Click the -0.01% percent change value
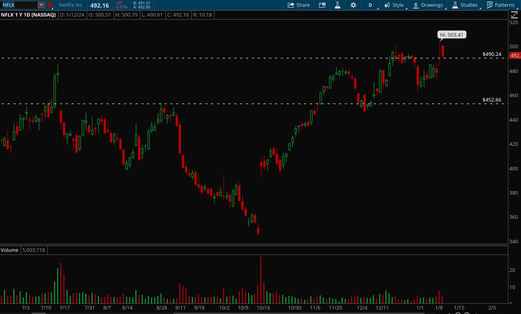 pyautogui.click(x=122, y=7)
